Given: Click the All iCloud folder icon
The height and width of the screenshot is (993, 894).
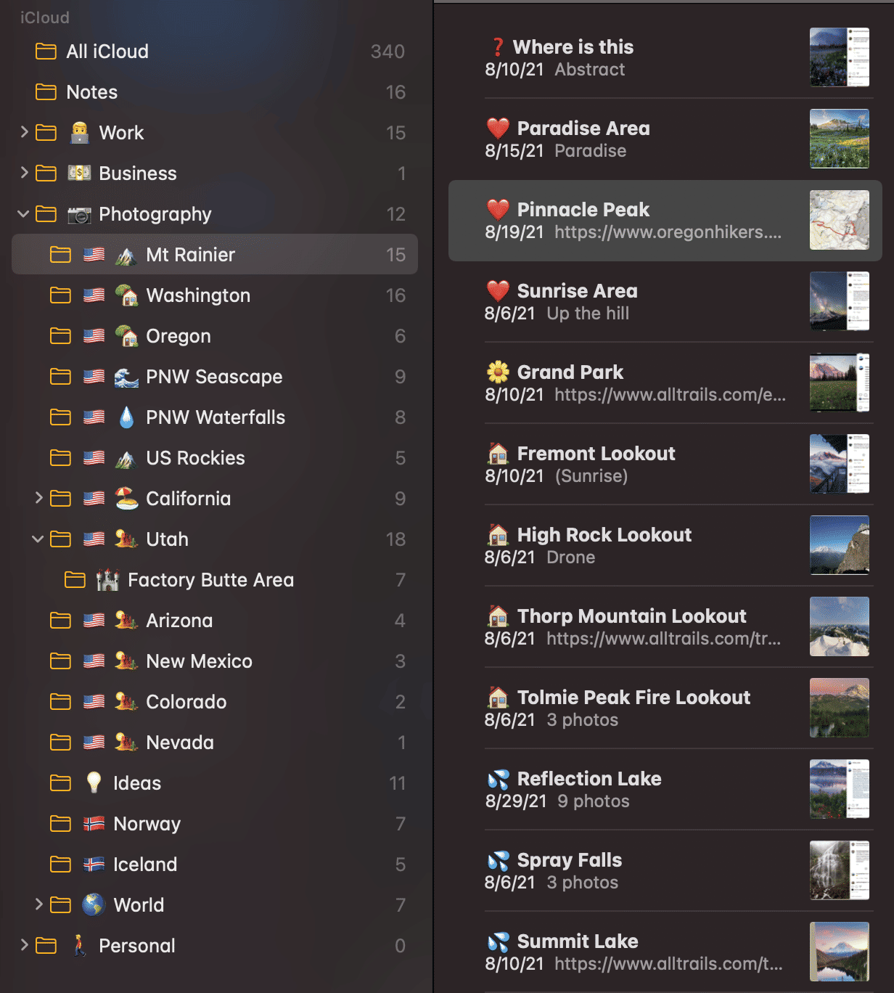Looking at the screenshot, I should [46, 52].
